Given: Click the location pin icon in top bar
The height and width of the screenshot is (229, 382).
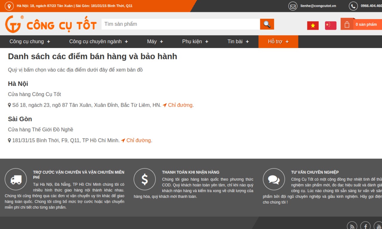Looking at the screenshot, I should (9, 6).
